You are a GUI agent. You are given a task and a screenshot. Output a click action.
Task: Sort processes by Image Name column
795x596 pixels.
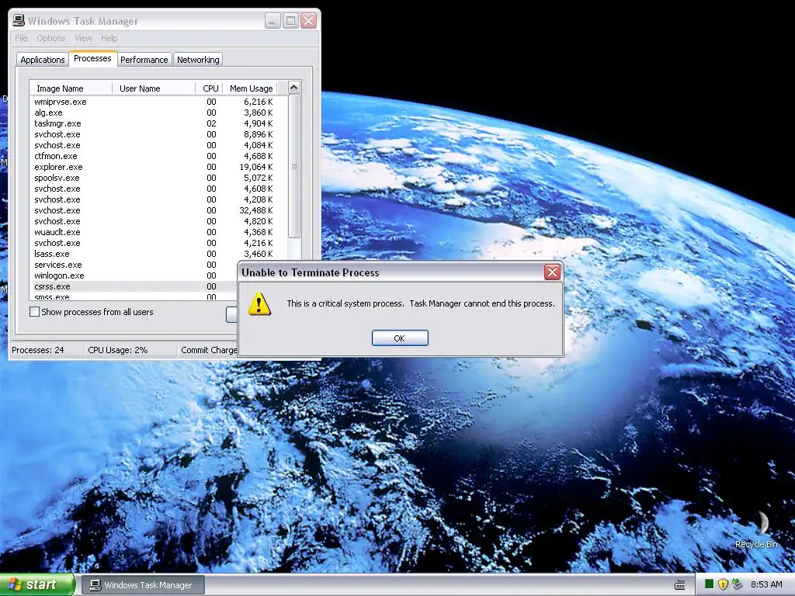pos(71,88)
